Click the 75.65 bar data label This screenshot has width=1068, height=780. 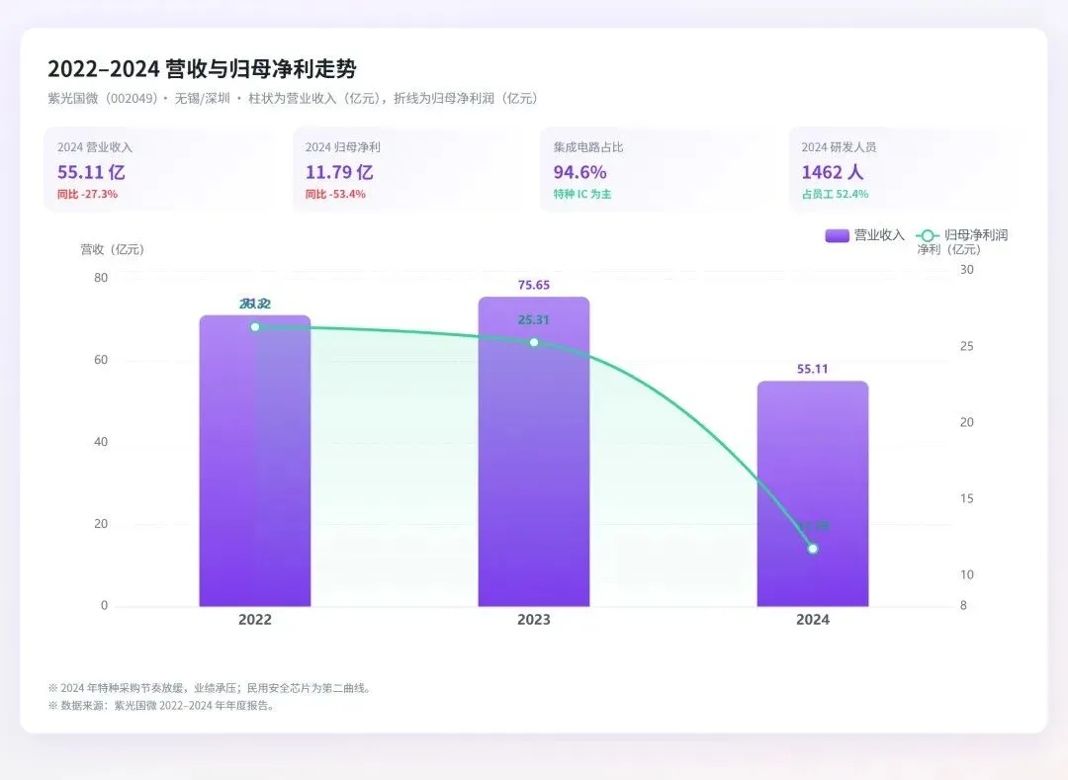(533, 285)
